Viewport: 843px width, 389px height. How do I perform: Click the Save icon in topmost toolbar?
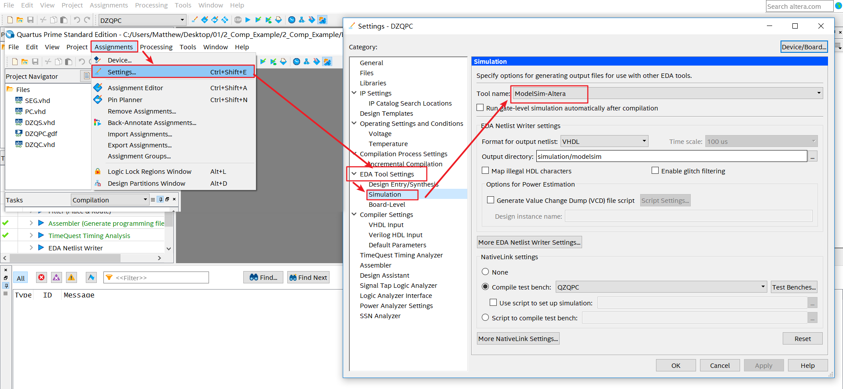pos(30,20)
